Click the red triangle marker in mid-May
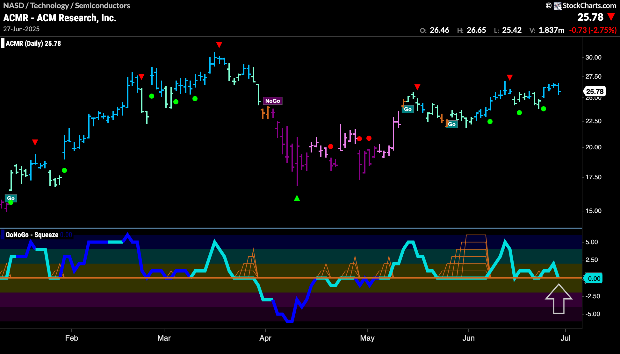Viewport: 620px width, 354px height. (417, 87)
